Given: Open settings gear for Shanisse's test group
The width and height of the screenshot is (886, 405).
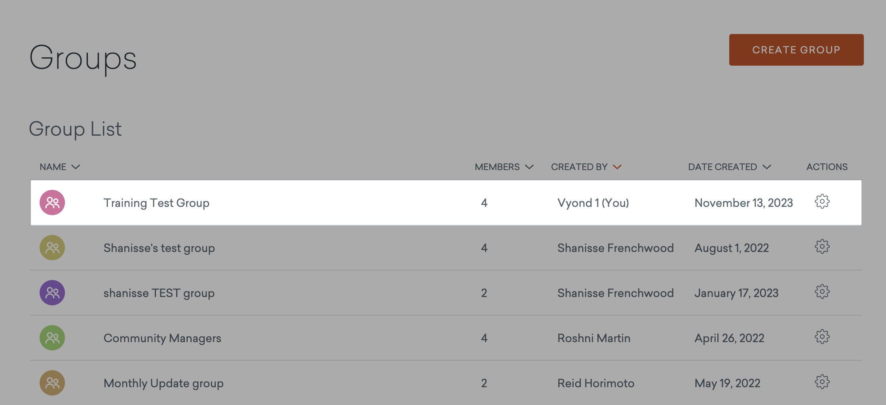Looking at the screenshot, I should pyautogui.click(x=822, y=247).
